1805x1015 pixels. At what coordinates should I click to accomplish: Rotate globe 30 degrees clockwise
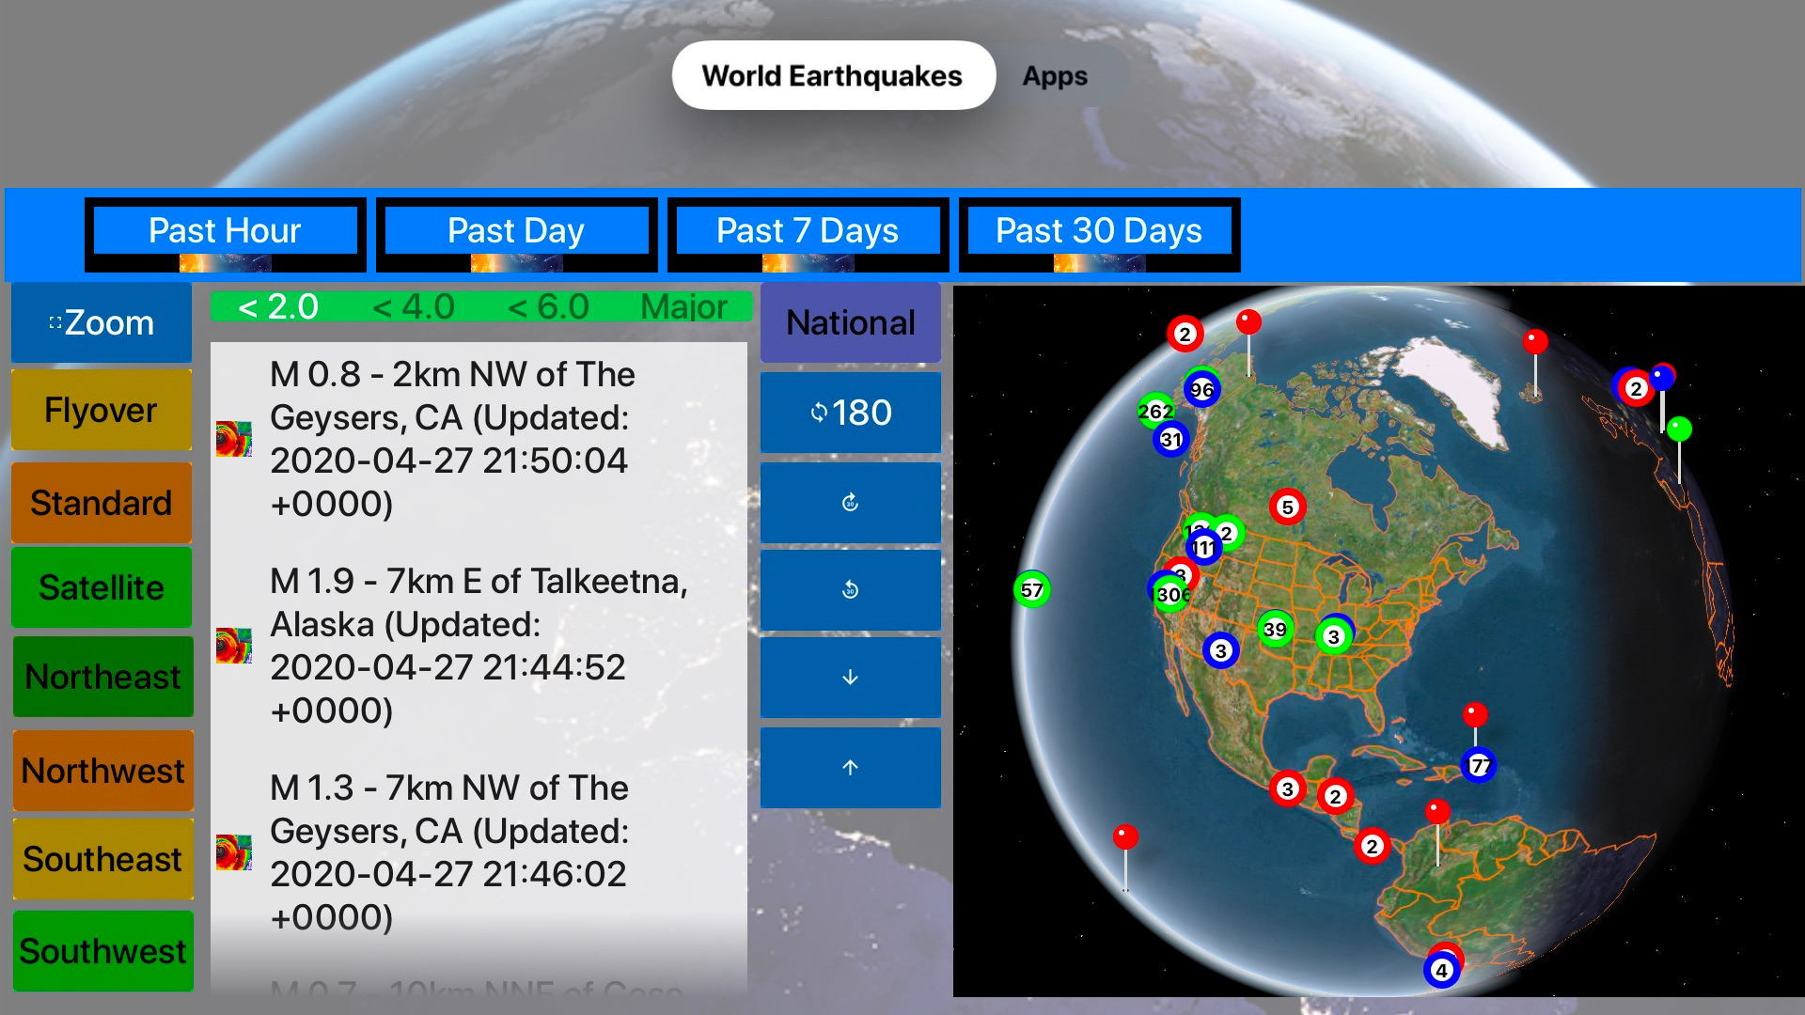pyautogui.click(x=850, y=502)
